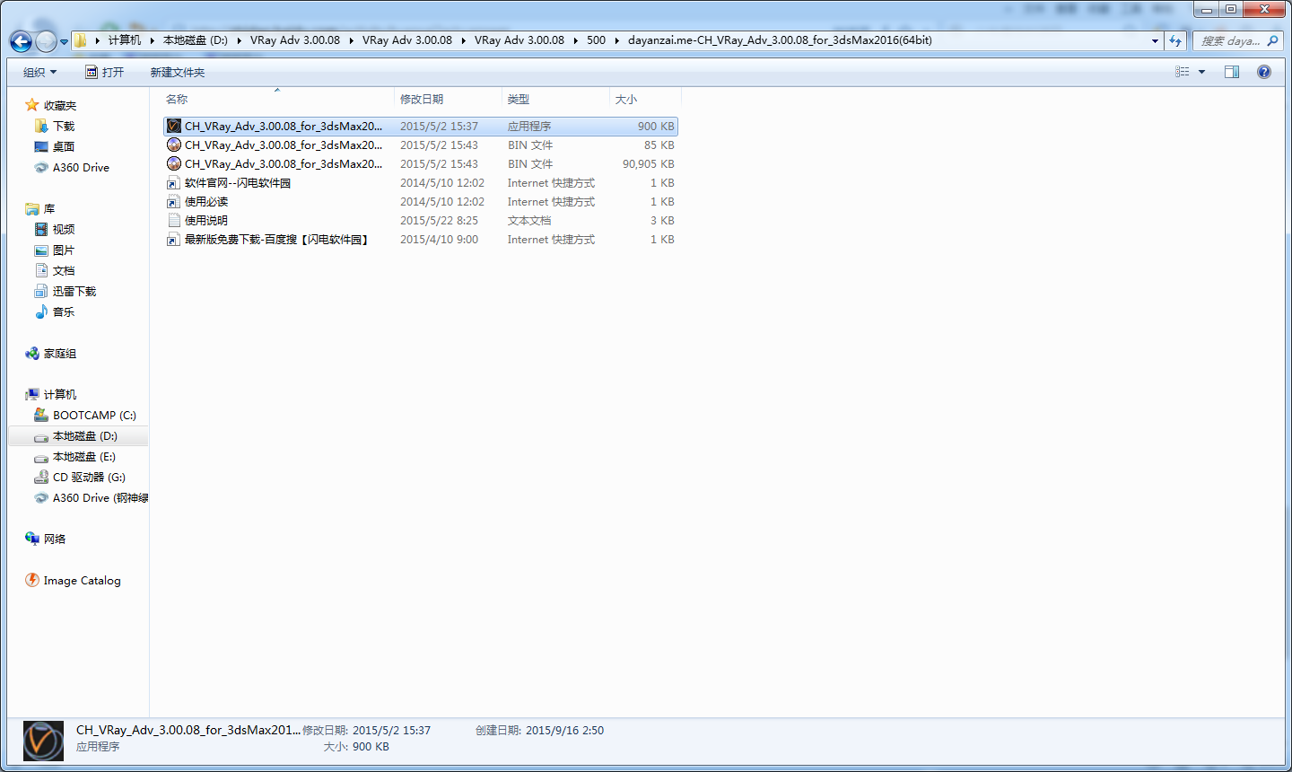Click 新建文件夹 button
The height and width of the screenshot is (772, 1292).
click(x=178, y=72)
